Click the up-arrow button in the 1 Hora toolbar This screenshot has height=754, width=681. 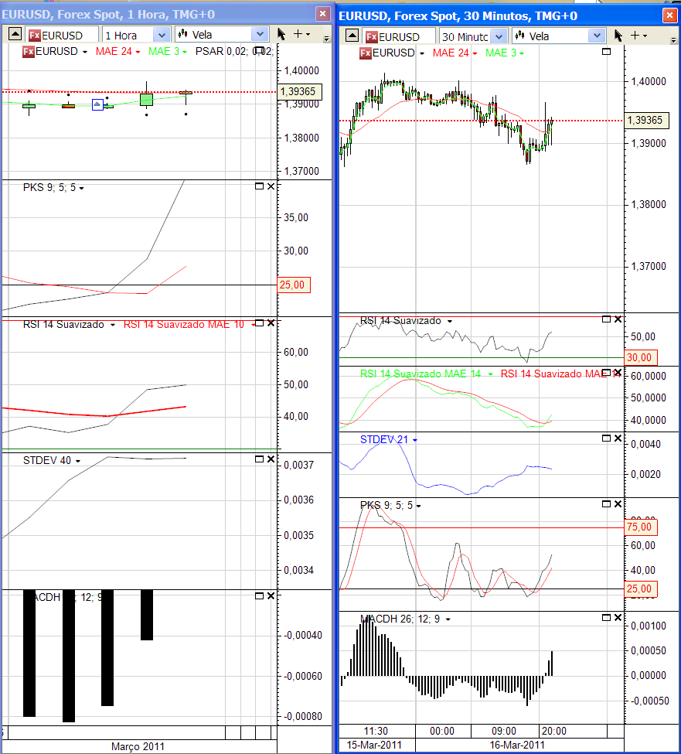[x=15, y=34]
